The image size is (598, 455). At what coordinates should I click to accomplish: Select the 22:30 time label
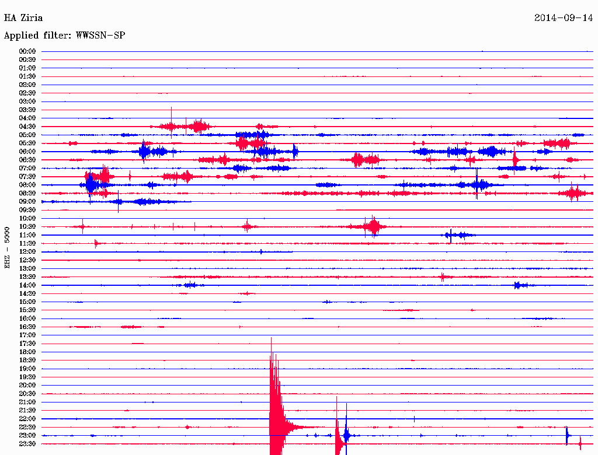[x=27, y=427]
